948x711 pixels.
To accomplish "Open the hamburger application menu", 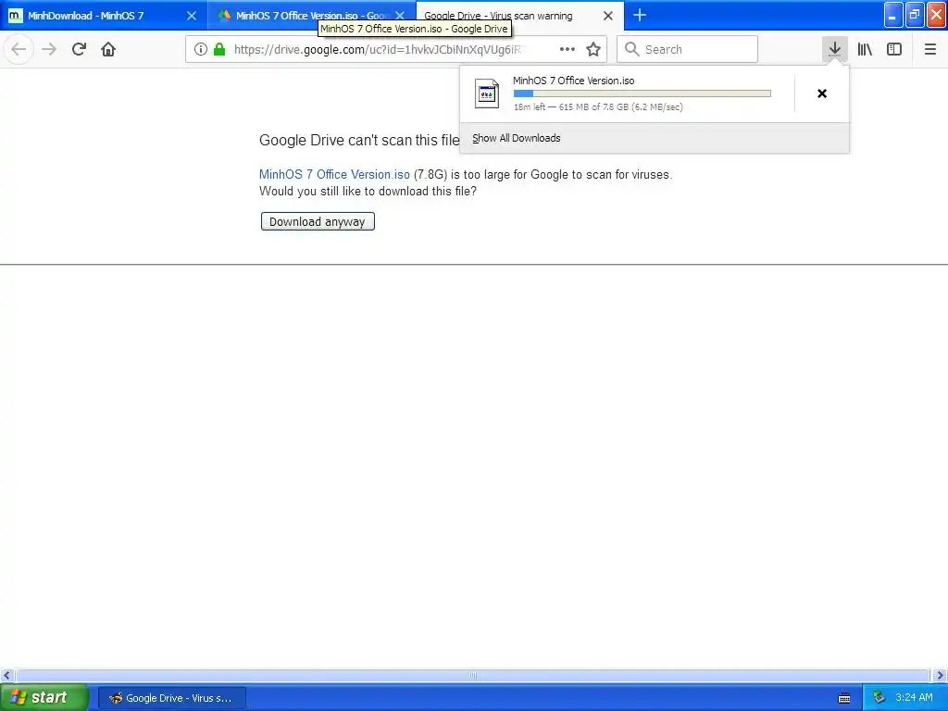I will [929, 49].
